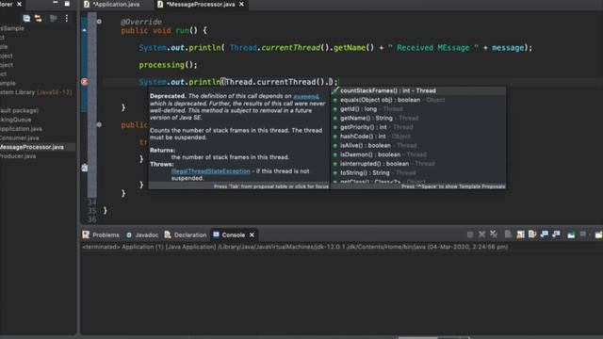Click the '@Override' annotation in editor
The height and width of the screenshot is (339, 603).
point(141,22)
